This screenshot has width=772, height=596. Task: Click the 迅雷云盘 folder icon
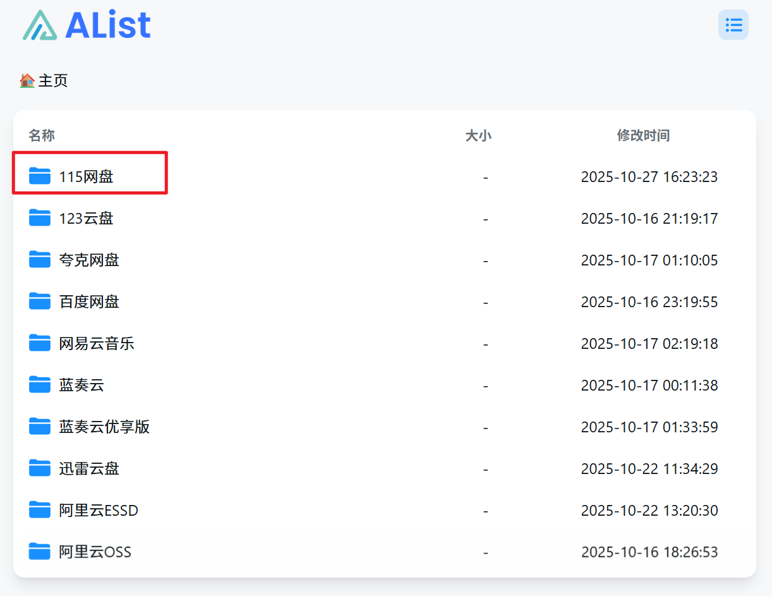coord(40,468)
